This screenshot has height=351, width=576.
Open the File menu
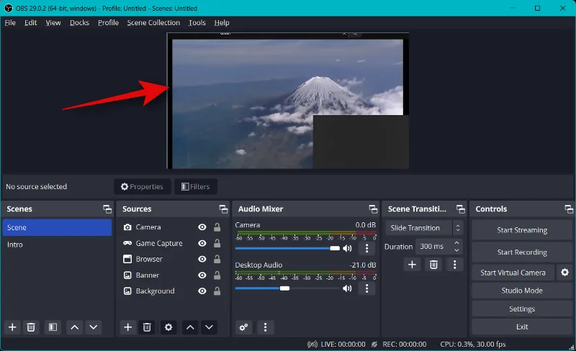coord(10,23)
